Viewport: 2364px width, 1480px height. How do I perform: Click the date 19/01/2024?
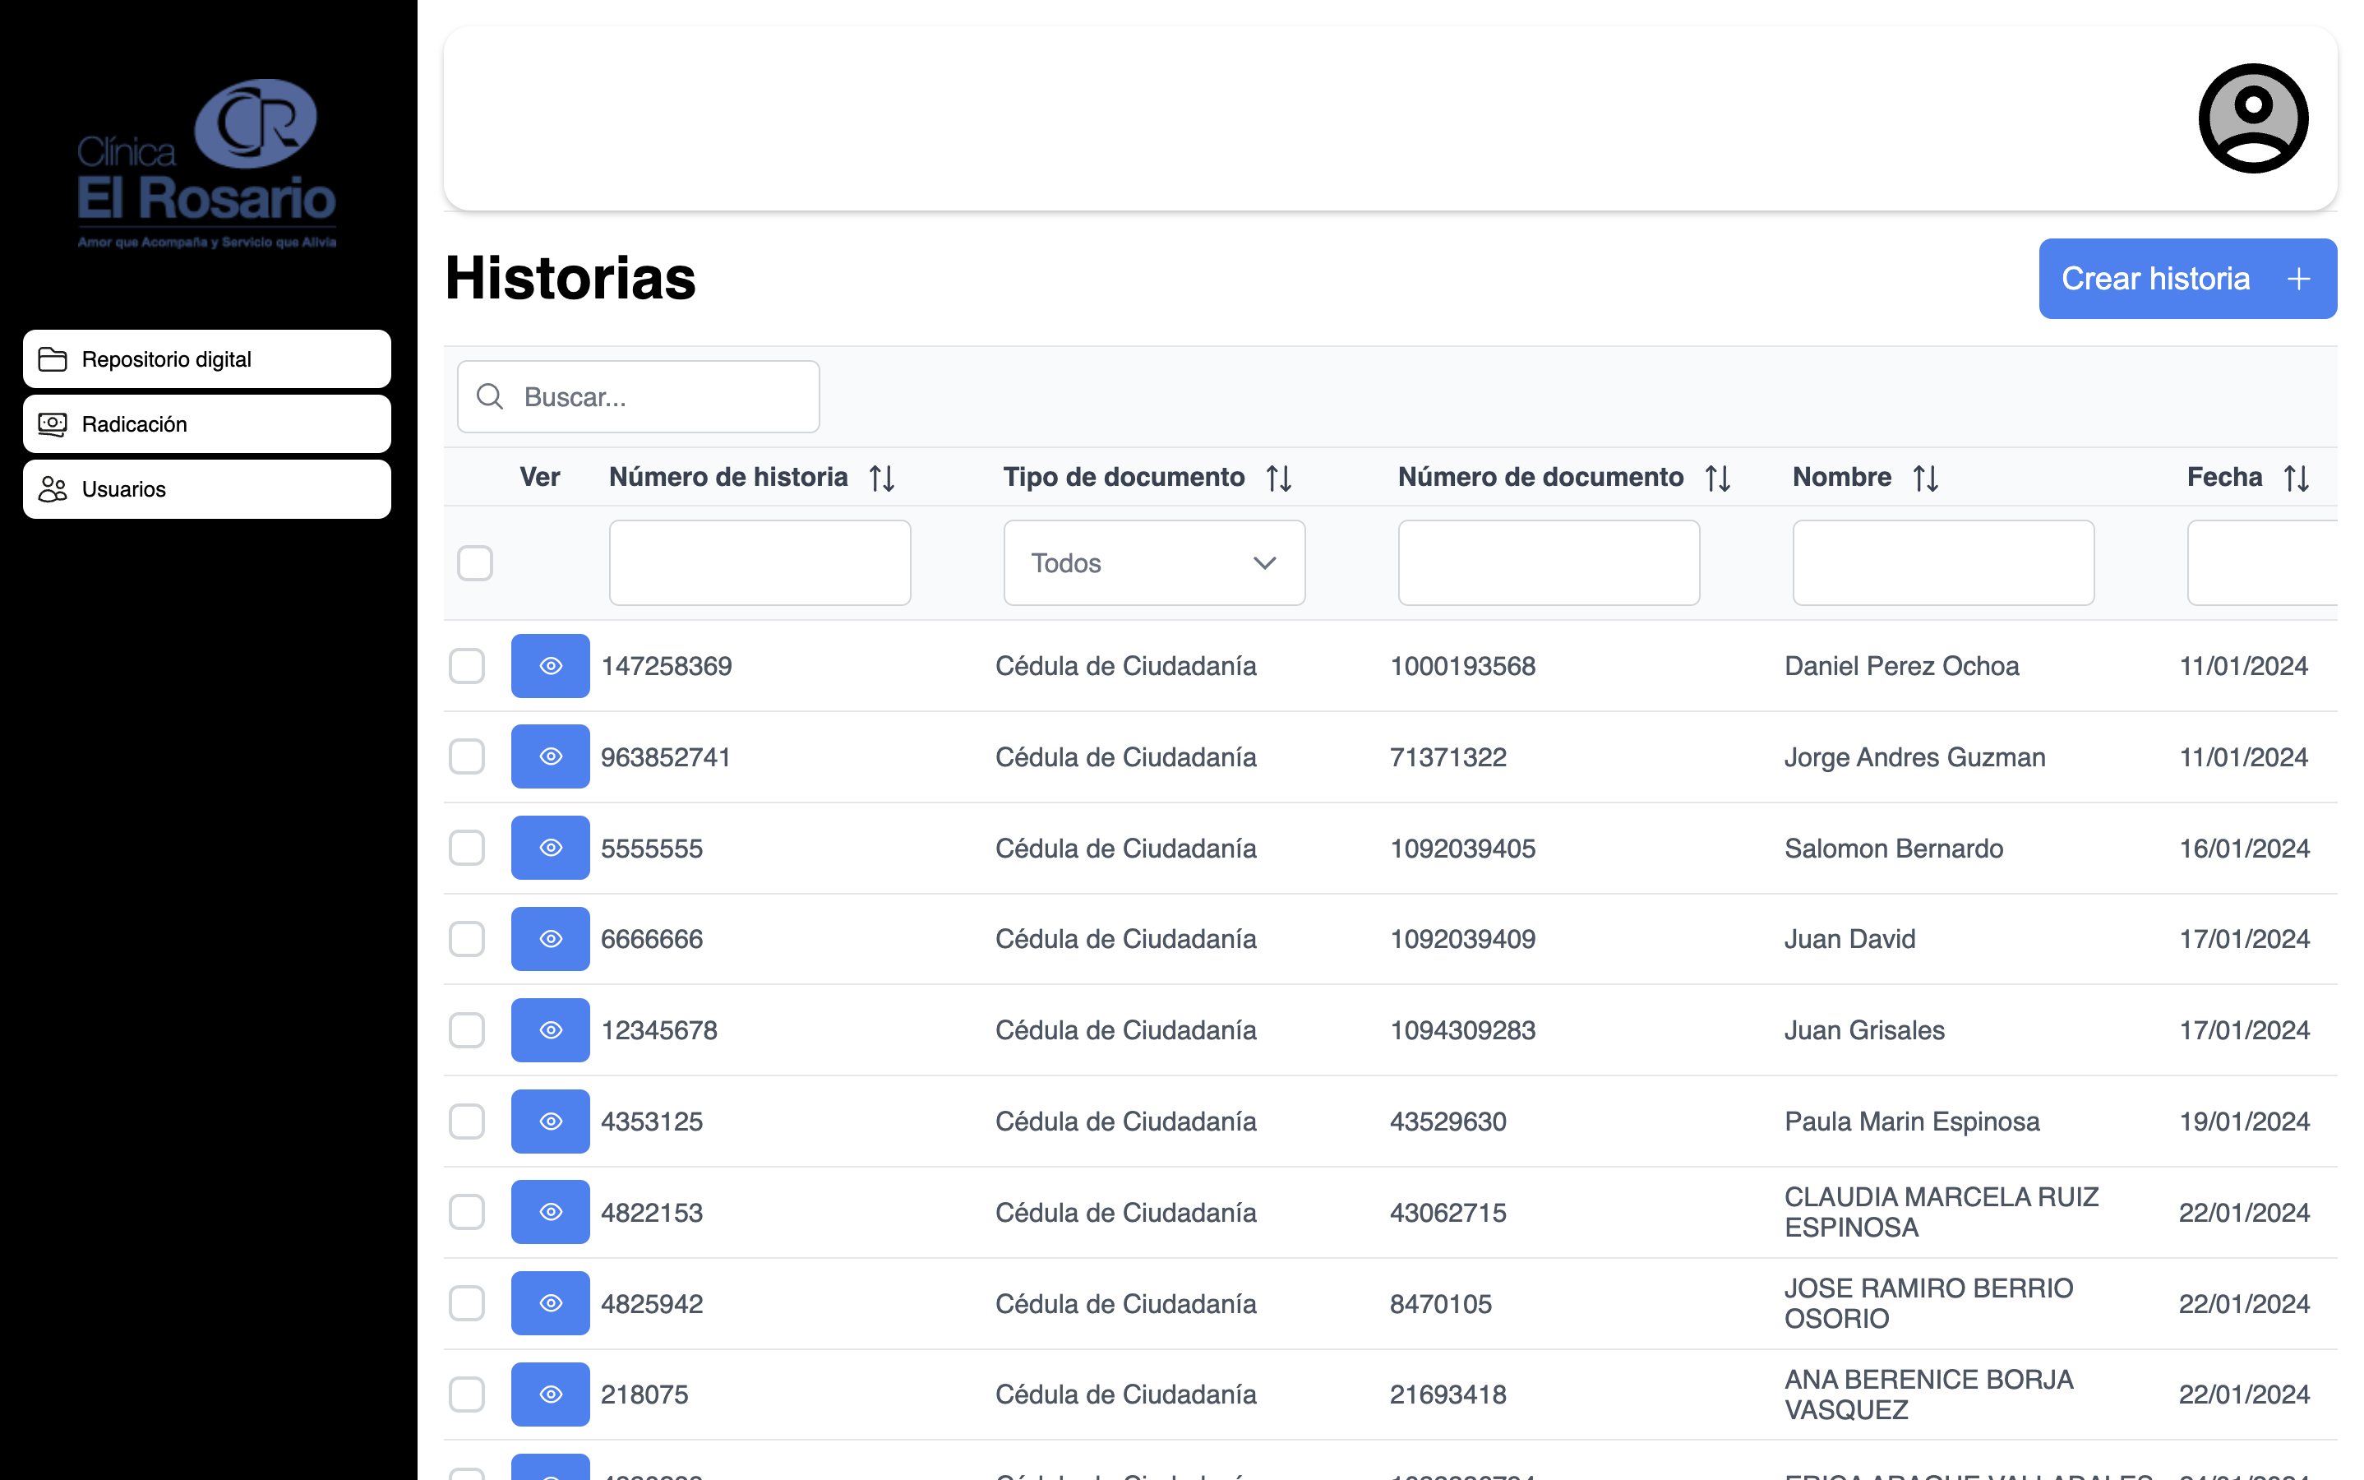click(x=2244, y=1121)
